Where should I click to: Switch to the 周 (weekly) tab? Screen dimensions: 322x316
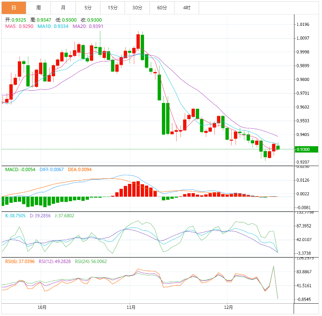39,8
